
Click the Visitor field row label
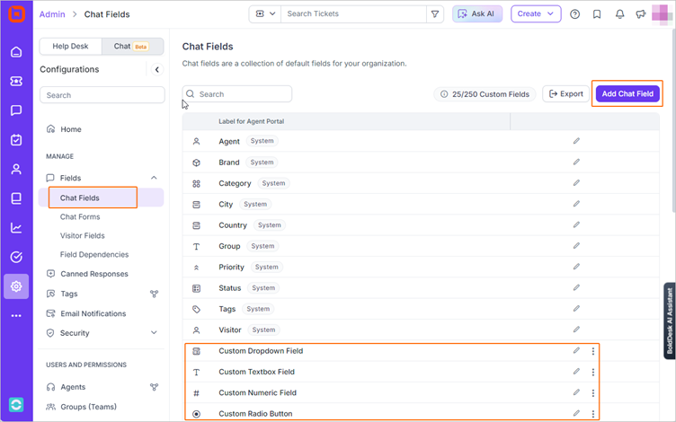point(230,330)
